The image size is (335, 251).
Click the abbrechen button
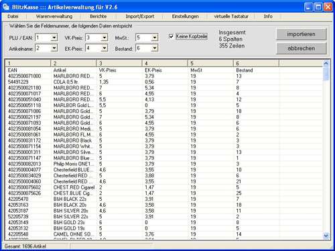coord(301,48)
